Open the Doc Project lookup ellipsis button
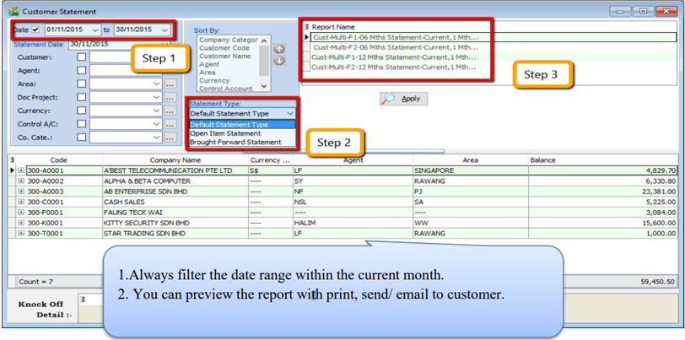 (x=169, y=98)
